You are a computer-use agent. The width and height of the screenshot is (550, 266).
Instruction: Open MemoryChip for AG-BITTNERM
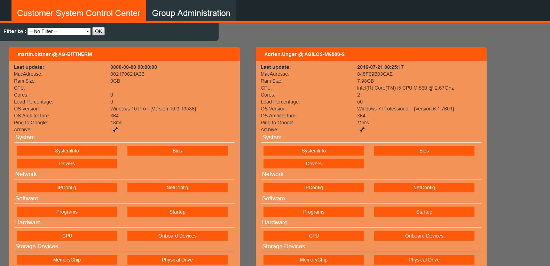[x=67, y=260]
